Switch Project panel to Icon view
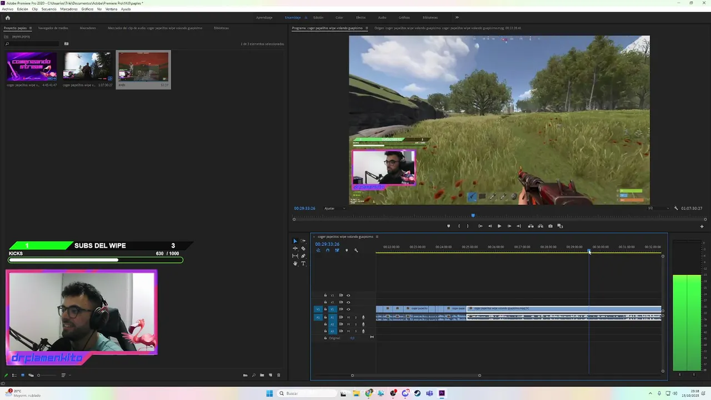711x400 pixels. coord(22,375)
